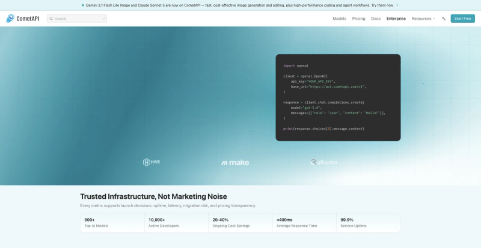
Task: Click the banner arrow chevron
Action: click(397, 5)
